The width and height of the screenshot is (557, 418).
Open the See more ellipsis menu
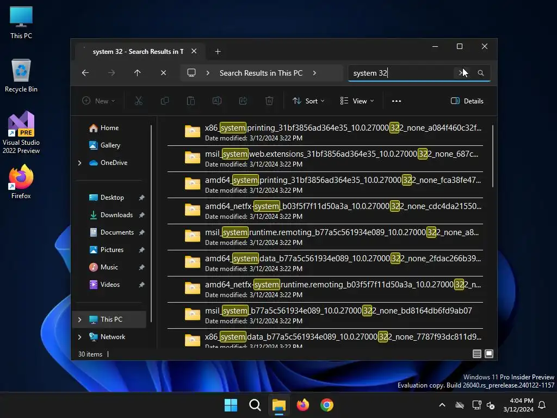[x=397, y=101]
